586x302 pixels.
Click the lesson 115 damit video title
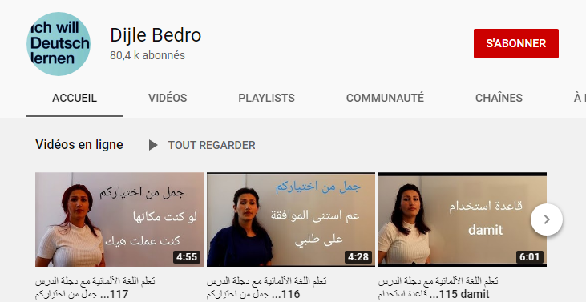(438, 288)
